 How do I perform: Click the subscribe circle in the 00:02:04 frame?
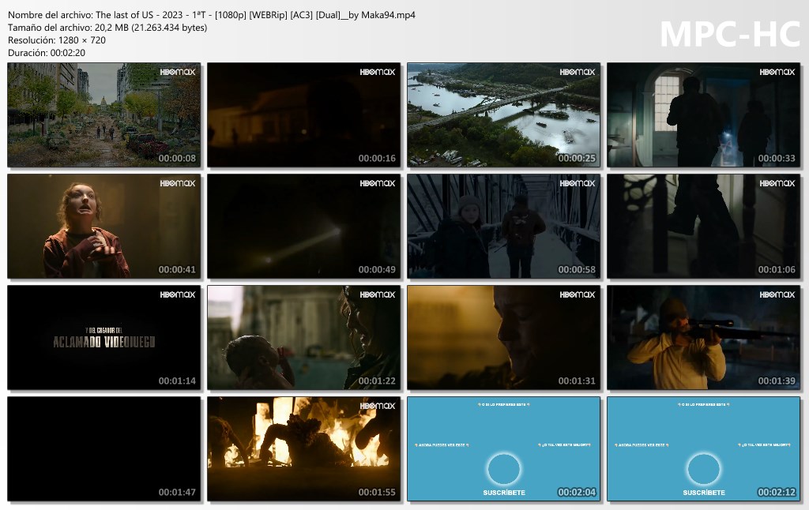(x=504, y=469)
